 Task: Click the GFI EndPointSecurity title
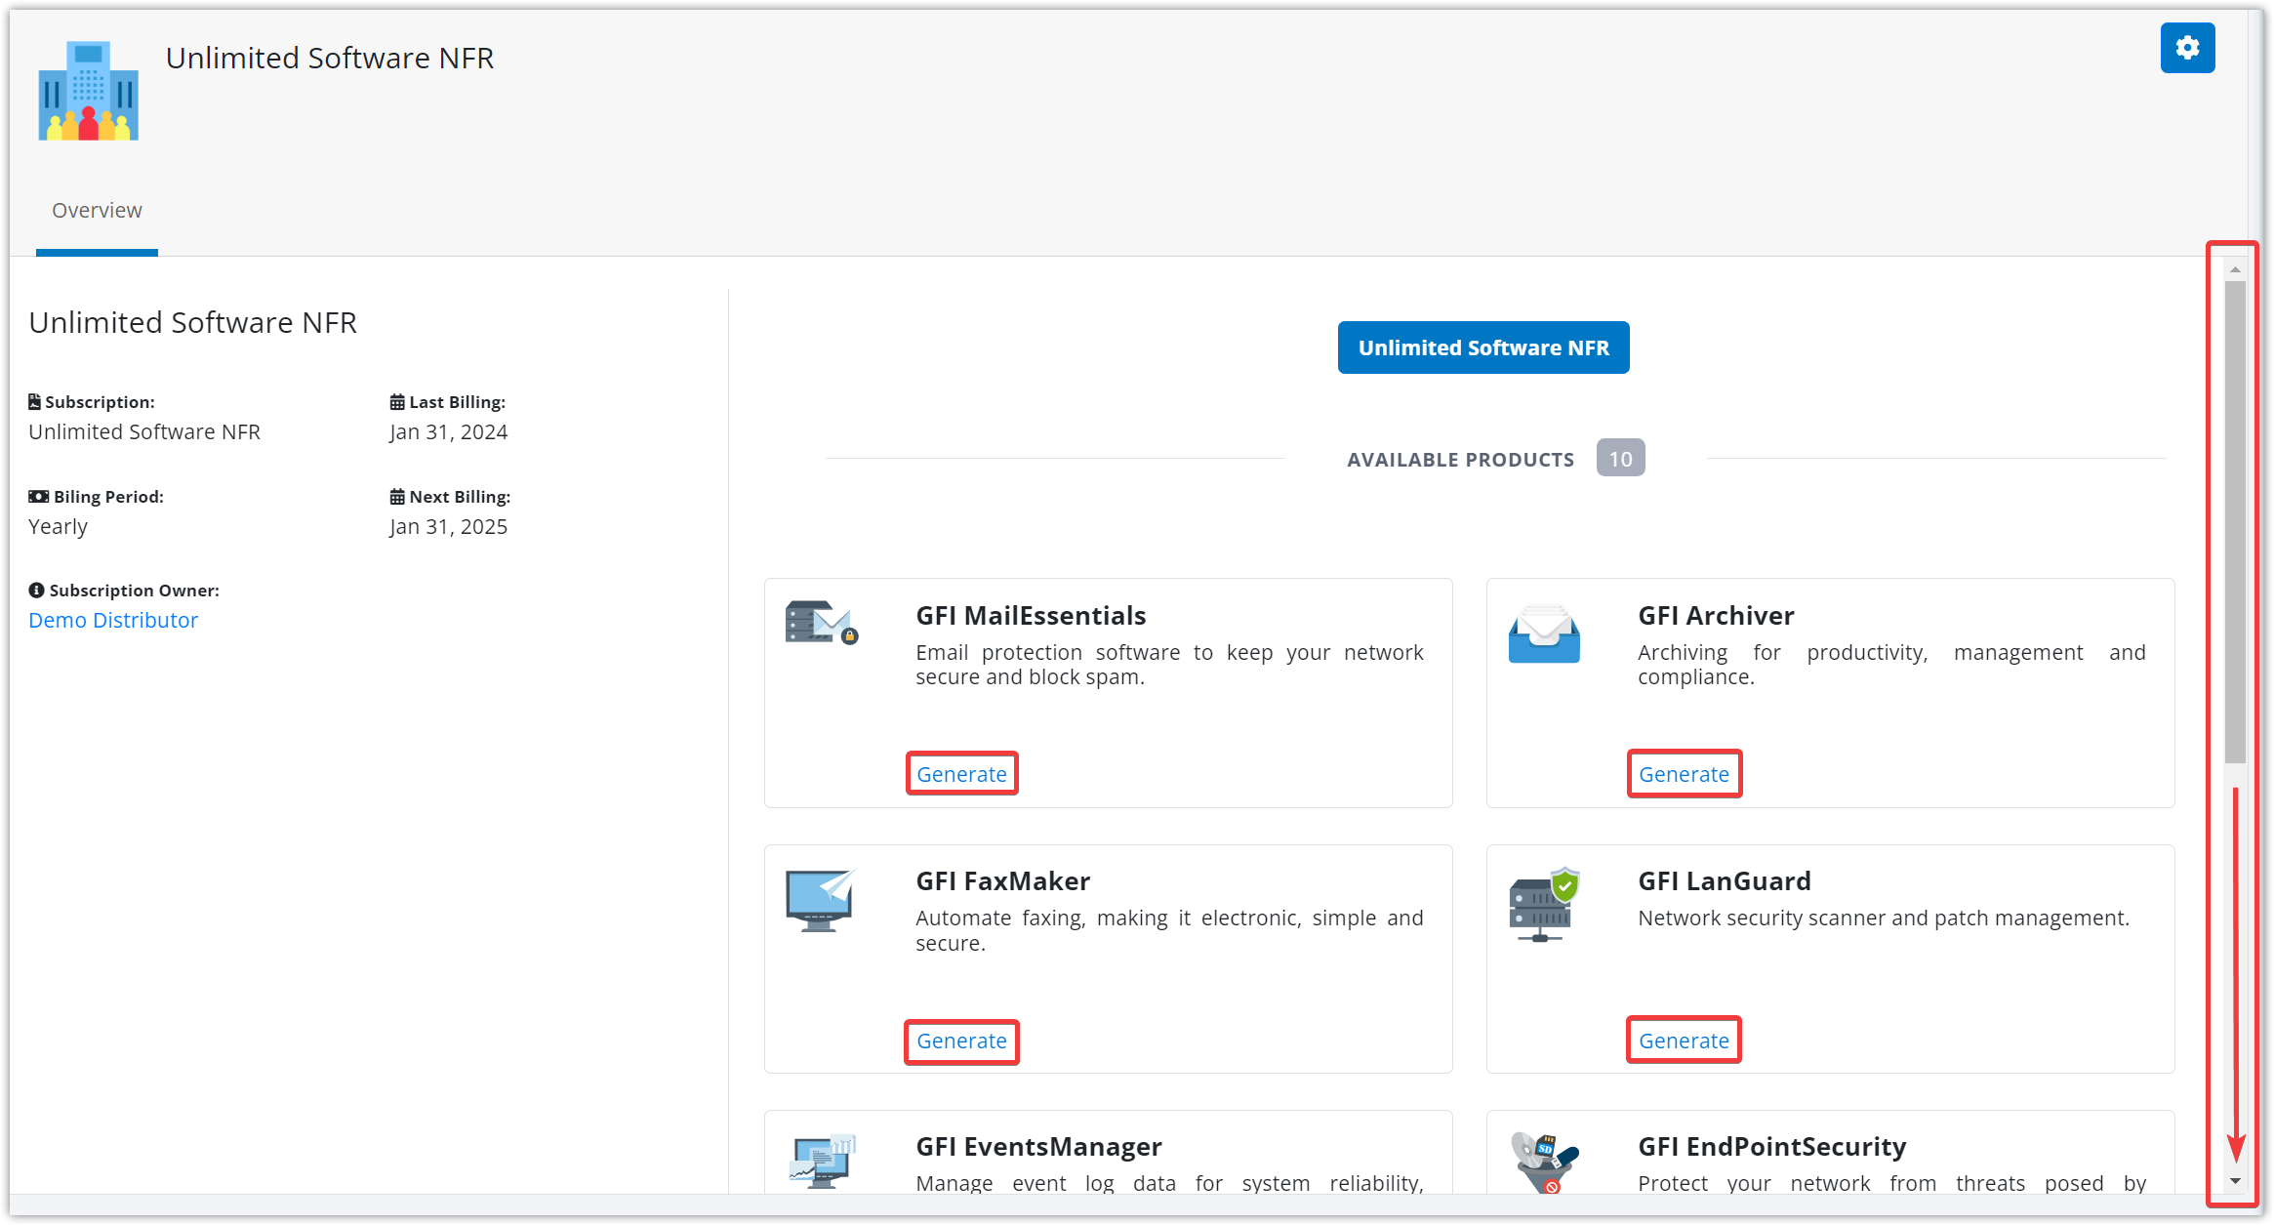[x=1771, y=1147]
